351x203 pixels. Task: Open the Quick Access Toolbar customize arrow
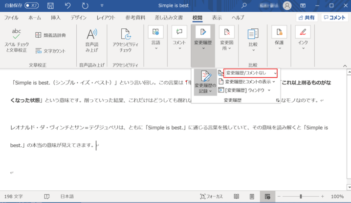coord(102,5)
